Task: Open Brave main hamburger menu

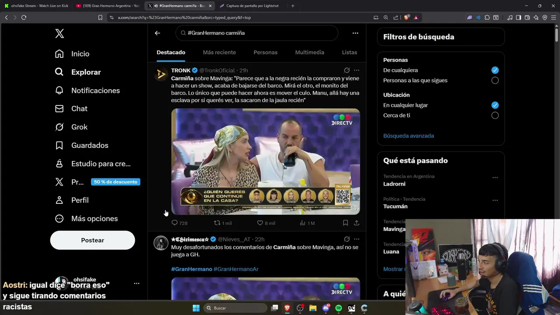Action: point(553,17)
